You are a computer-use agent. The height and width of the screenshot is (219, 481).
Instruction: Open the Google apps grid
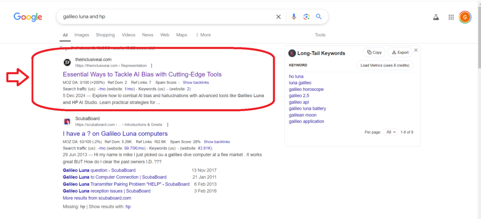click(x=451, y=17)
